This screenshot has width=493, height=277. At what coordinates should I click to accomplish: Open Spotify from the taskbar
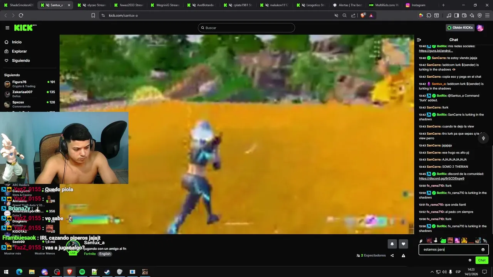[x=82, y=272]
